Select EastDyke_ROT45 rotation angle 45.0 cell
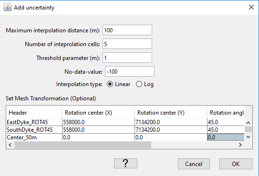Viewport: 259px width, 176px height. 226,122
